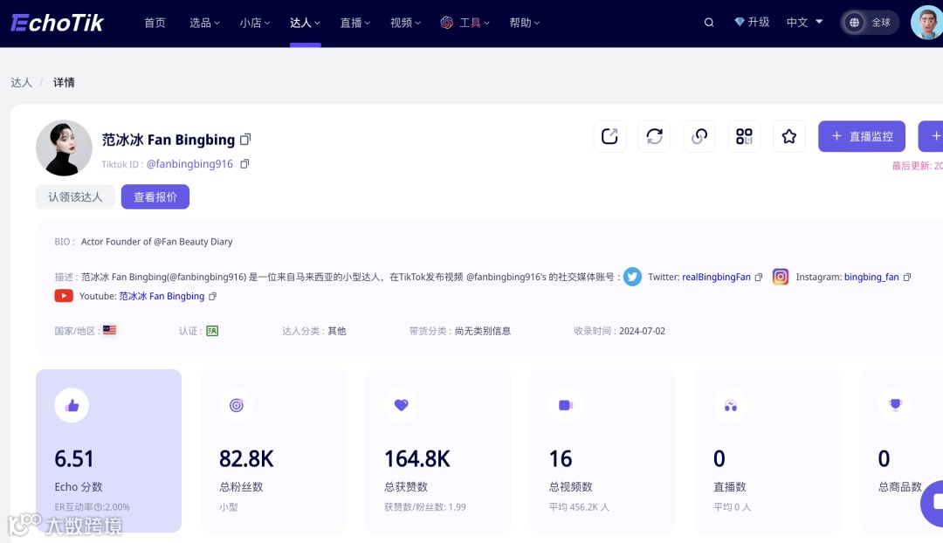Image resolution: width=943 pixels, height=543 pixels.
Task: Favorite the creator with star icon
Action: click(x=789, y=136)
